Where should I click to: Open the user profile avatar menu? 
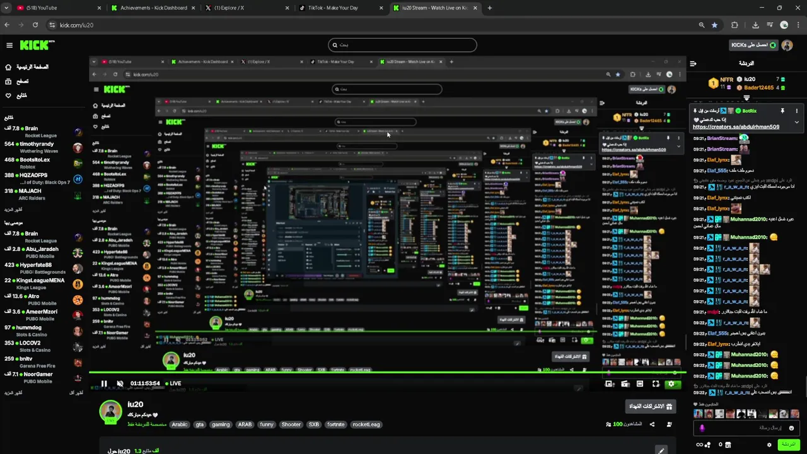(787, 45)
